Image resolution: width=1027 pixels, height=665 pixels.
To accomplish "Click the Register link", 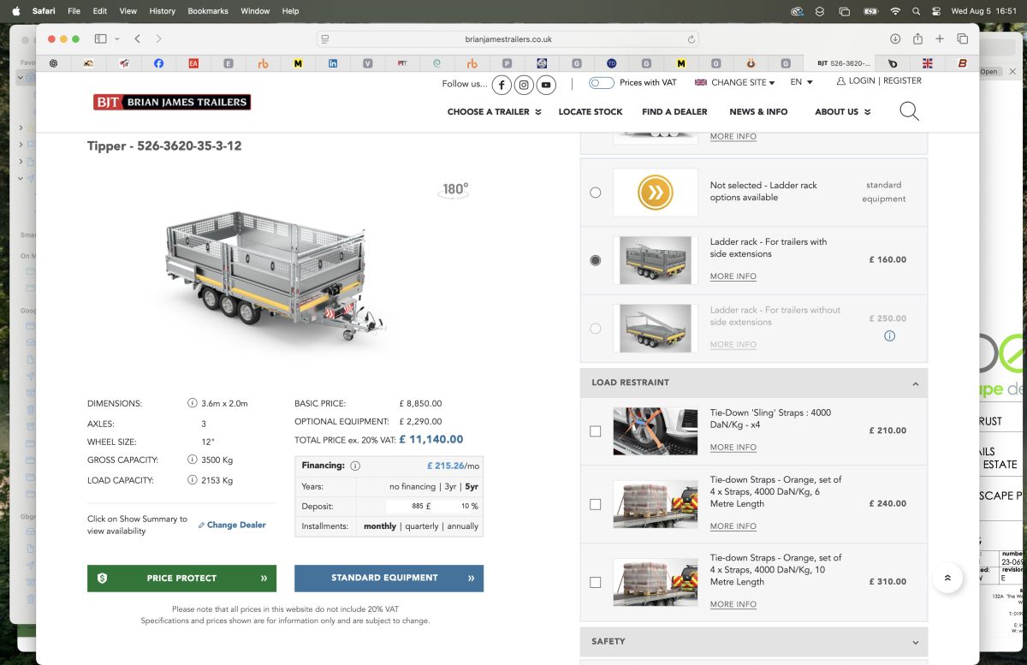I will [x=902, y=80].
